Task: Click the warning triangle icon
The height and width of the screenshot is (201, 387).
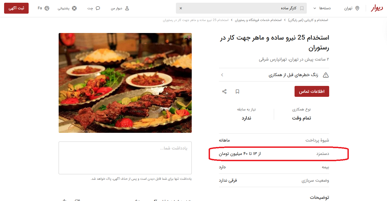Action: click(x=326, y=75)
